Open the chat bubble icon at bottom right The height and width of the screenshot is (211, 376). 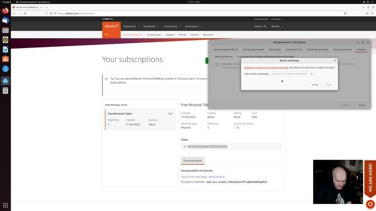point(370,204)
